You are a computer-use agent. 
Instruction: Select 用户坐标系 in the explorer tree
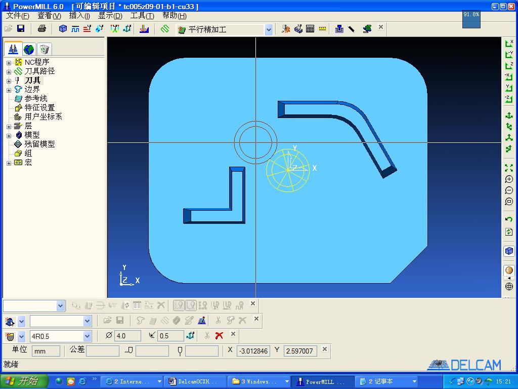pyautogui.click(x=44, y=116)
